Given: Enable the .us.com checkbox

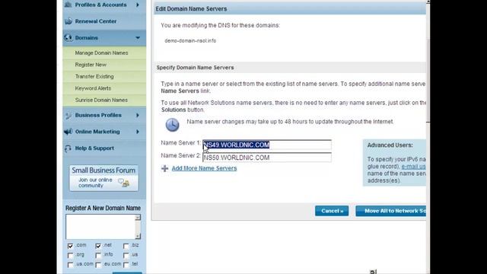Looking at the screenshot, I should point(70,265).
